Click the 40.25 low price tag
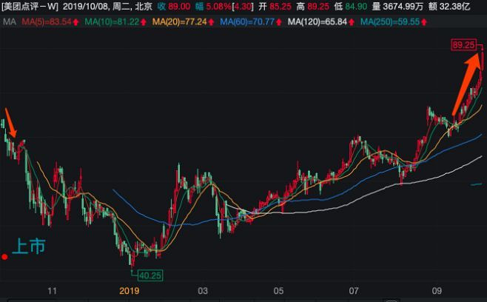The width and height of the screenshot is (487, 302). [x=150, y=275]
